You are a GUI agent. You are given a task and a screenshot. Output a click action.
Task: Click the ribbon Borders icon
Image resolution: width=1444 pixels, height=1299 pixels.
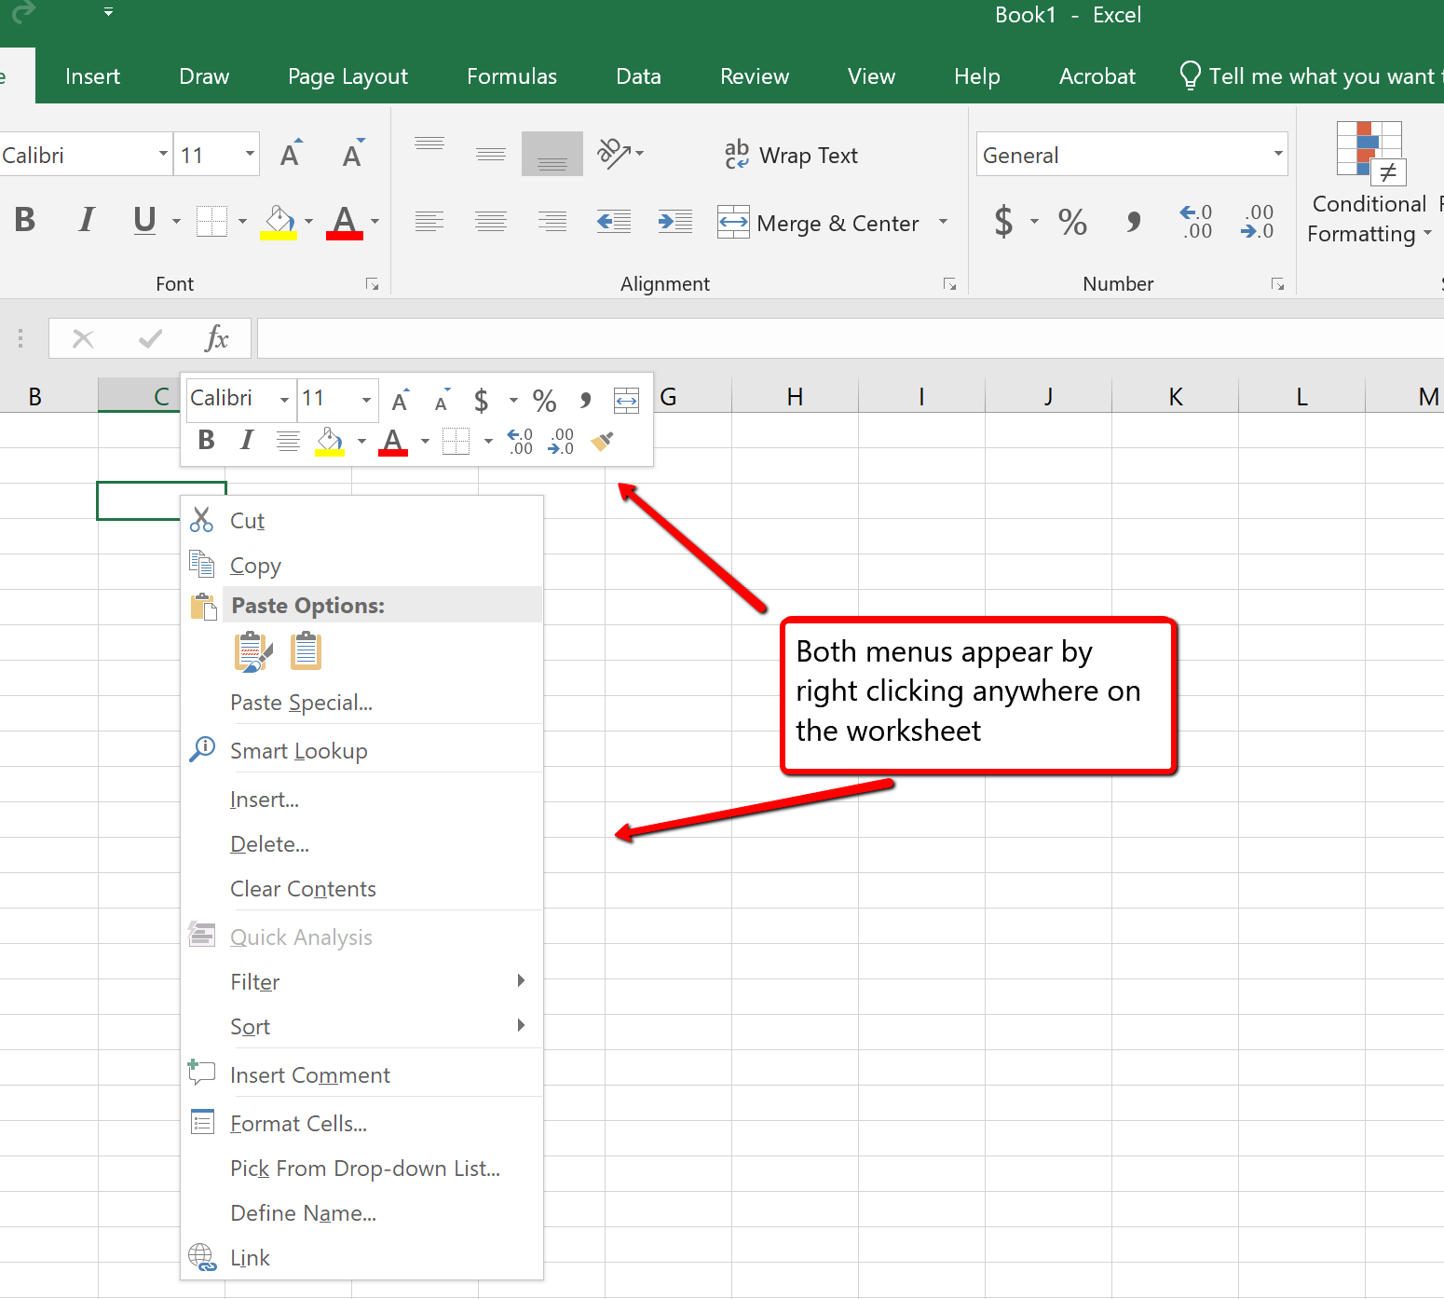click(x=211, y=221)
